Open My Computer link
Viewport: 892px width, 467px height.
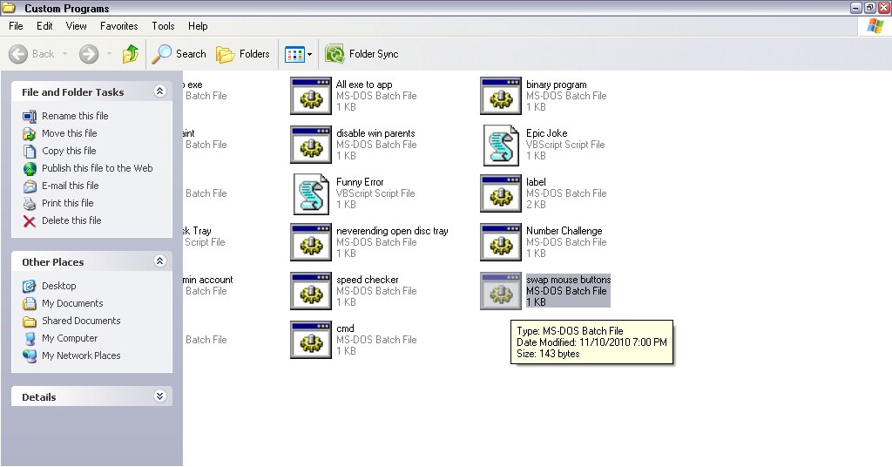tap(70, 338)
